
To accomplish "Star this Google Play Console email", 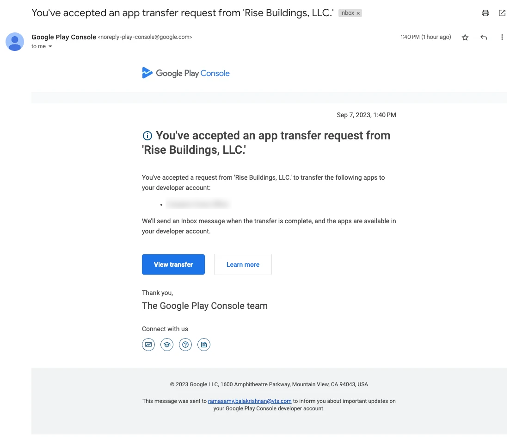I will click(465, 37).
